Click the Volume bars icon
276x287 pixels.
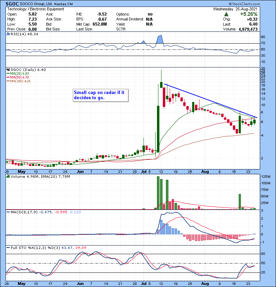[8, 176]
